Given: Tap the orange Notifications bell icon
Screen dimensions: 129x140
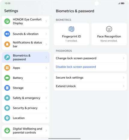Looking at the screenshot, I should [x=7, y=44].
